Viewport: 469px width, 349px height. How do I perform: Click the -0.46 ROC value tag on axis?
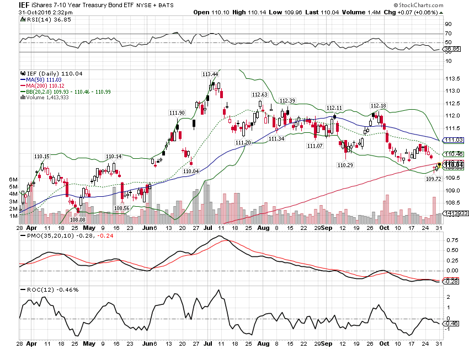(451, 324)
